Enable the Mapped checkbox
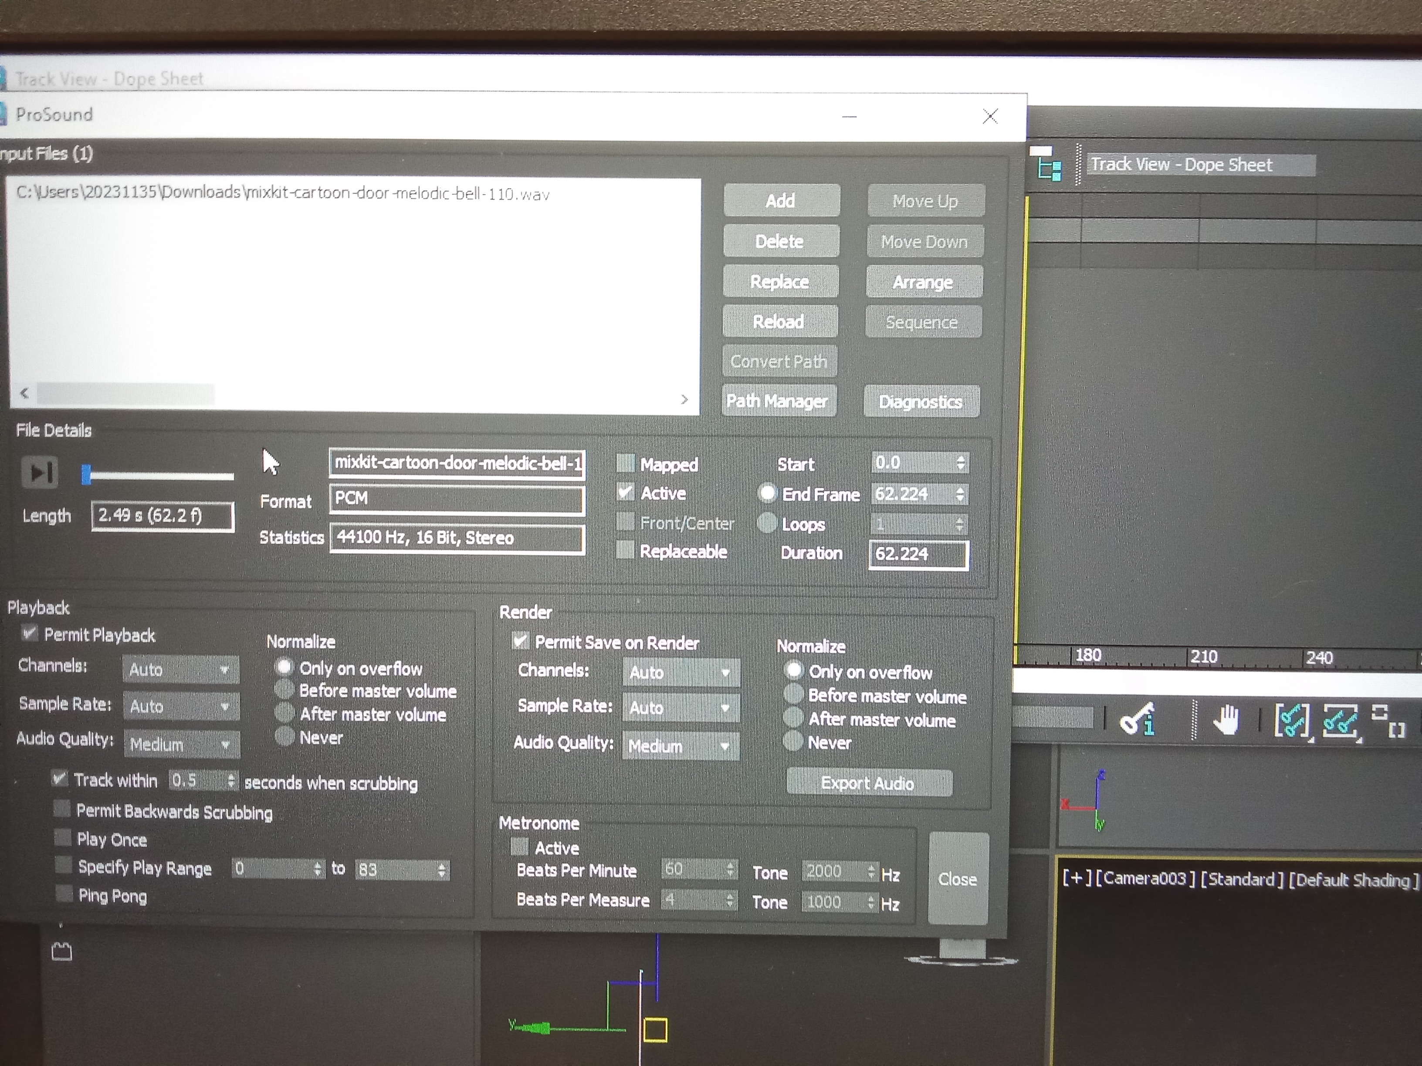The height and width of the screenshot is (1066, 1422). click(626, 463)
